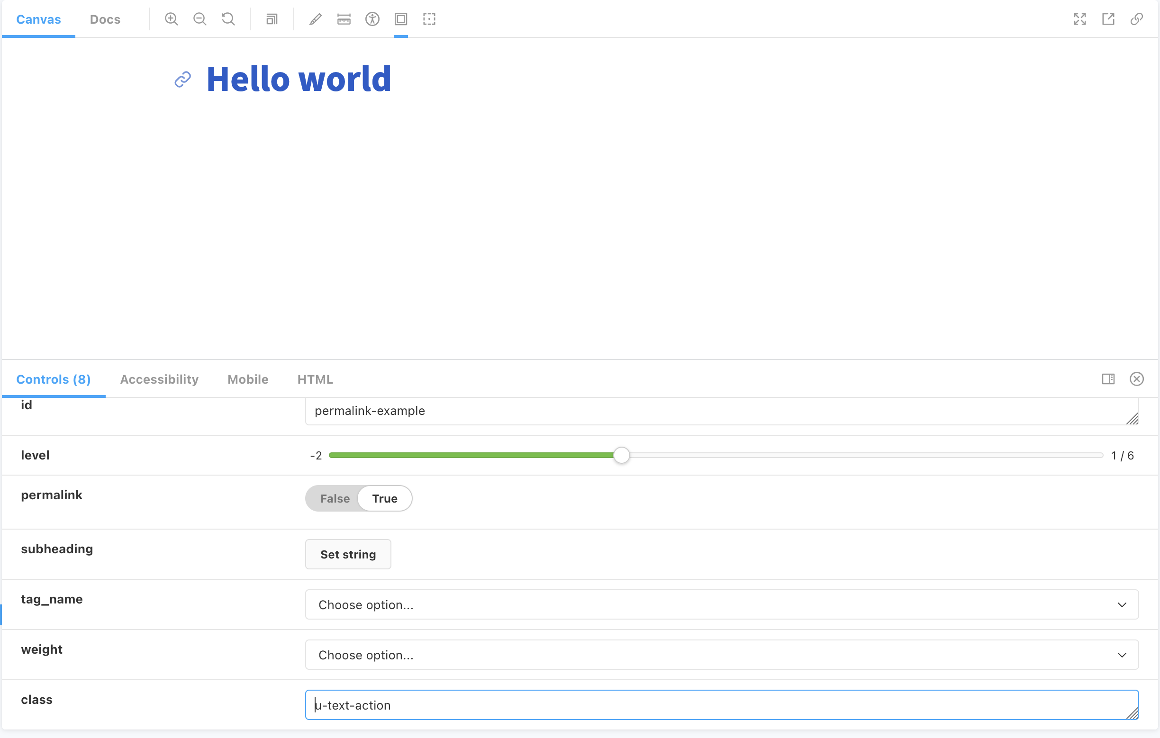Open the canvas in a new tab

(1108, 19)
